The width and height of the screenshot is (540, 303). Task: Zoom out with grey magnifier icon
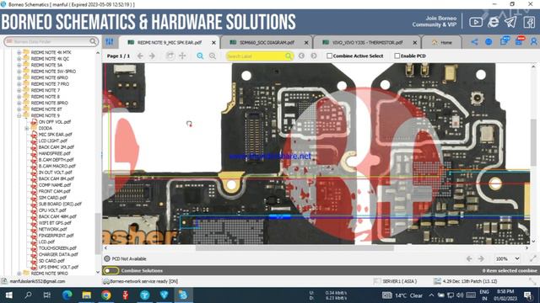pos(213,56)
